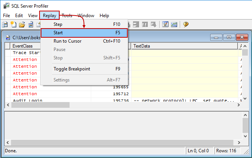Click detail pane vertical scrollbar up arrow
Image resolution: width=252 pixels, height=158 pixels.
245,115
